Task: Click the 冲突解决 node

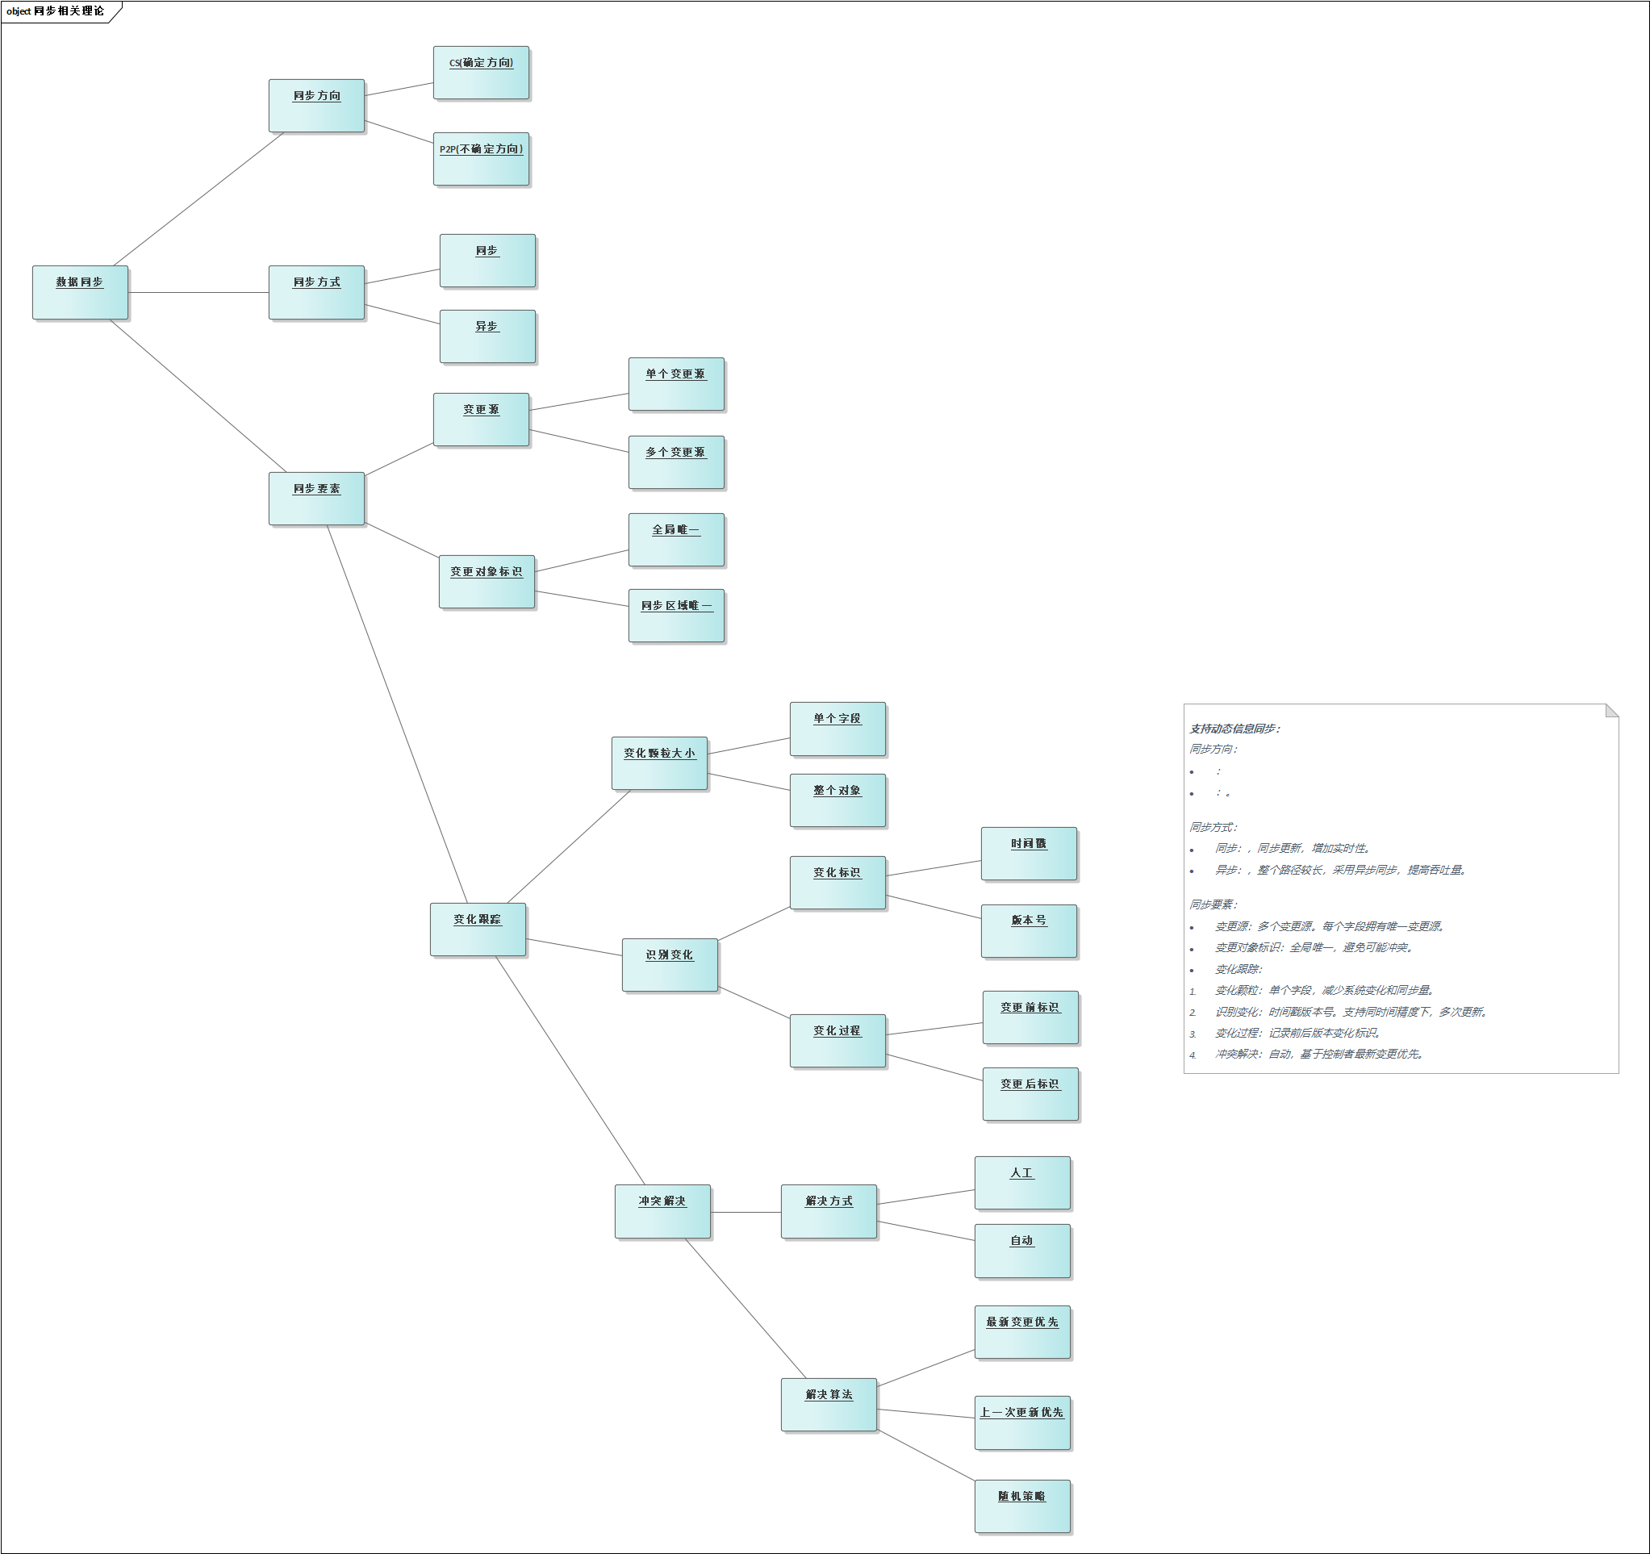Action: pyautogui.click(x=663, y=1211)
